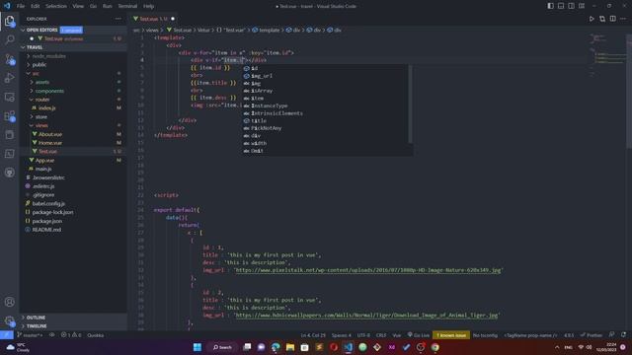Open Source Control view in activity bar
The image size is (632, 355).
pos(9,59)
